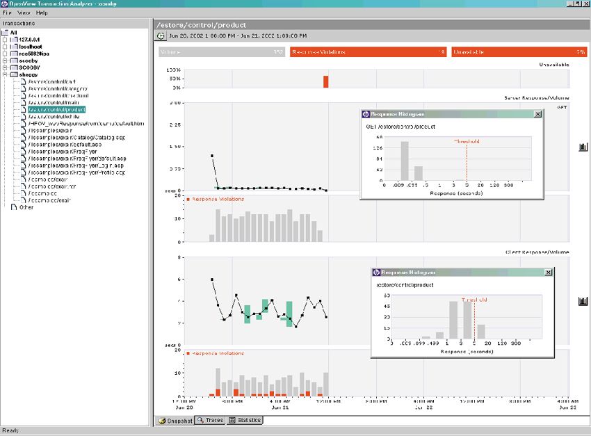Click red legend square of server Response Violations
The width and height of the screenshot is (591, 436).
tap(188, 199)
